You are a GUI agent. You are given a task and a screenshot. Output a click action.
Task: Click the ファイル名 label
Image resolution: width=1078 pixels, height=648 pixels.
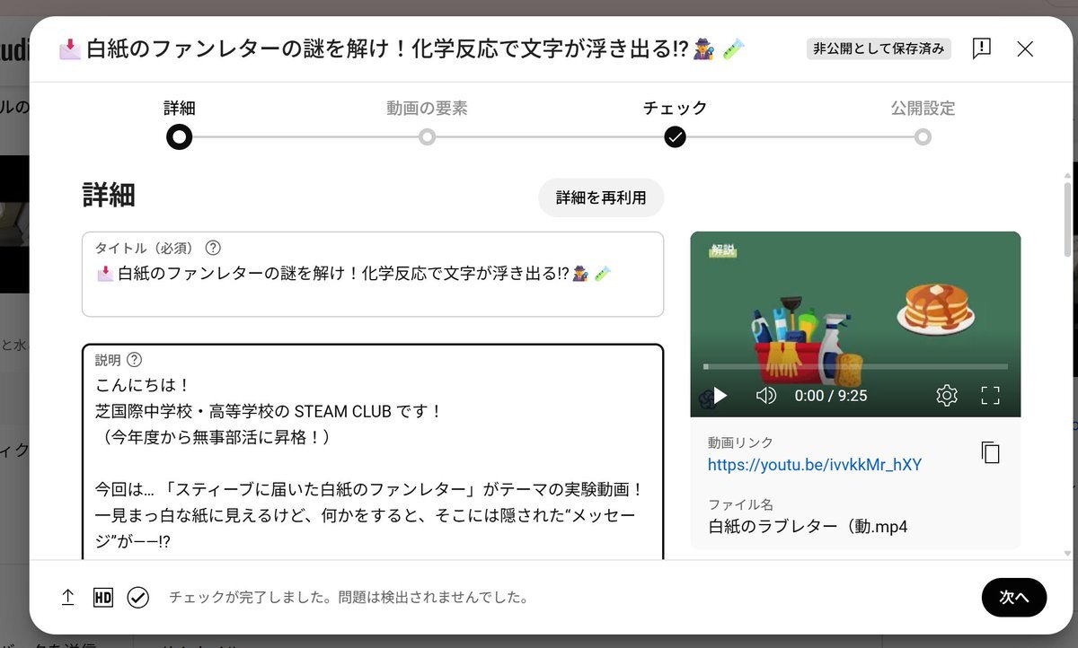click(740, 504)
